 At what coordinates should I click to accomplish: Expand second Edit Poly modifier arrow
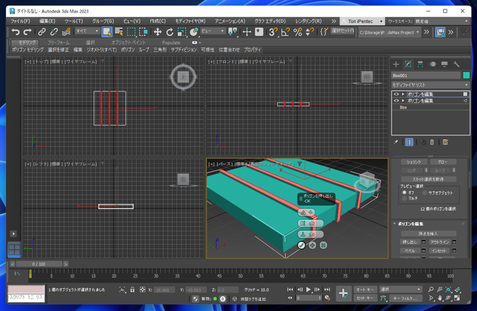(403, 101)
